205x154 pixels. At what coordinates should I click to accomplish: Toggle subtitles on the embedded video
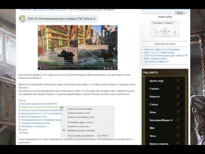(x=105, y=68)
